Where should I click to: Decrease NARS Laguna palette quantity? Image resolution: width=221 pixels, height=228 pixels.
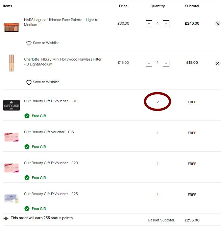coord(149,24)
